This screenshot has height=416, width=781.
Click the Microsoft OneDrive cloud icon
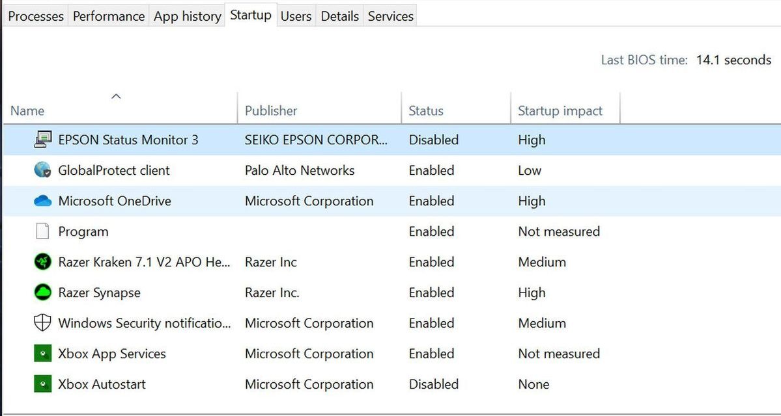[x=43, y=201]
